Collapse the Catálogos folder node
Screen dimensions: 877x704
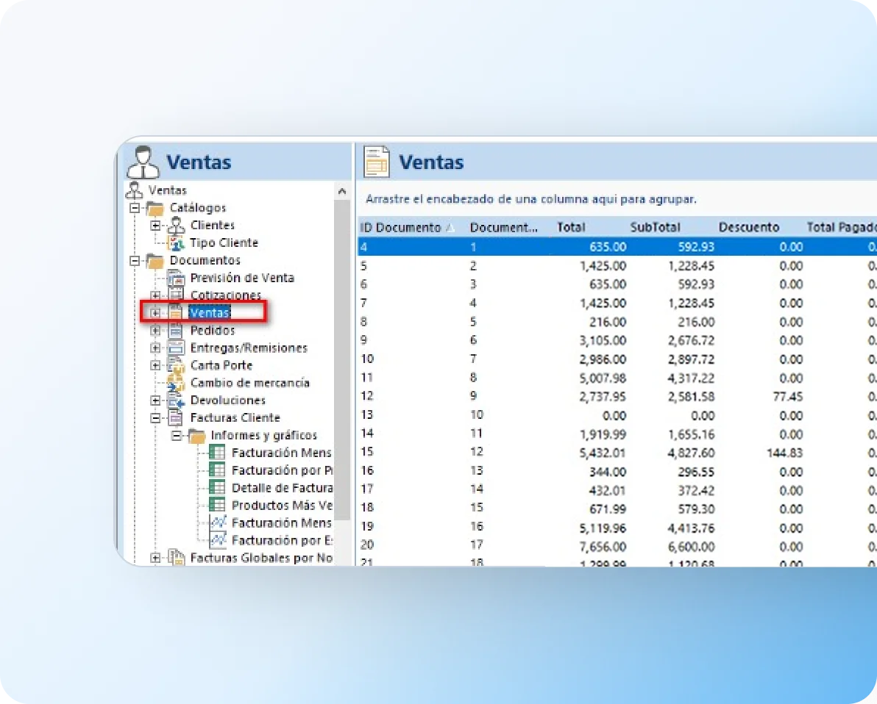point(135,208)
